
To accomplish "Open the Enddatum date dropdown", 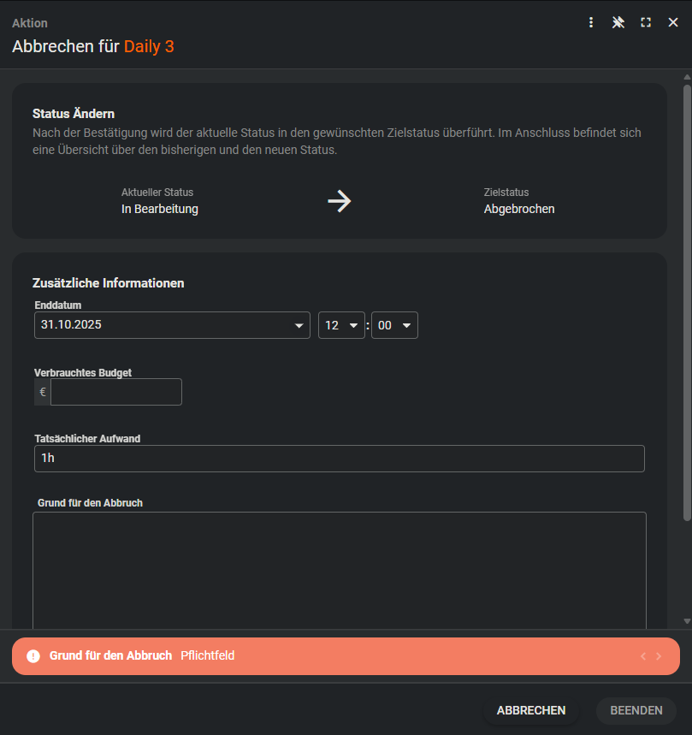I will click(x=299, y=326).
